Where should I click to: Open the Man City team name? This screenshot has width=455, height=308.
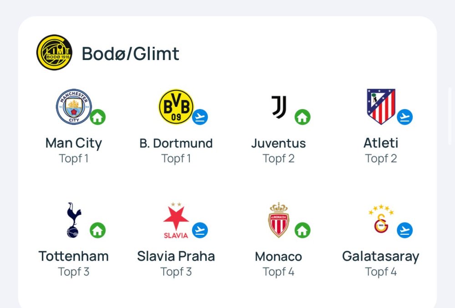(74, 143)
